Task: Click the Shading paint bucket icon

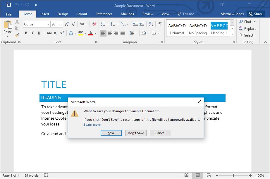Action: [x=144, y=33]
